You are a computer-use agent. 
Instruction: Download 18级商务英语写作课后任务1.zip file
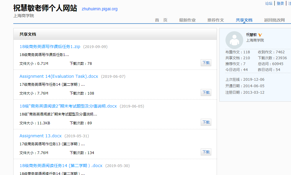[206, 63]
